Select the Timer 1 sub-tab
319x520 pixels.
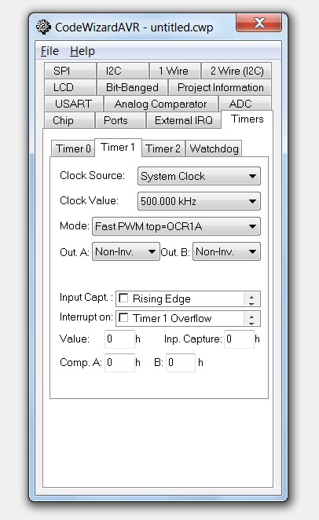pos(118,147)
